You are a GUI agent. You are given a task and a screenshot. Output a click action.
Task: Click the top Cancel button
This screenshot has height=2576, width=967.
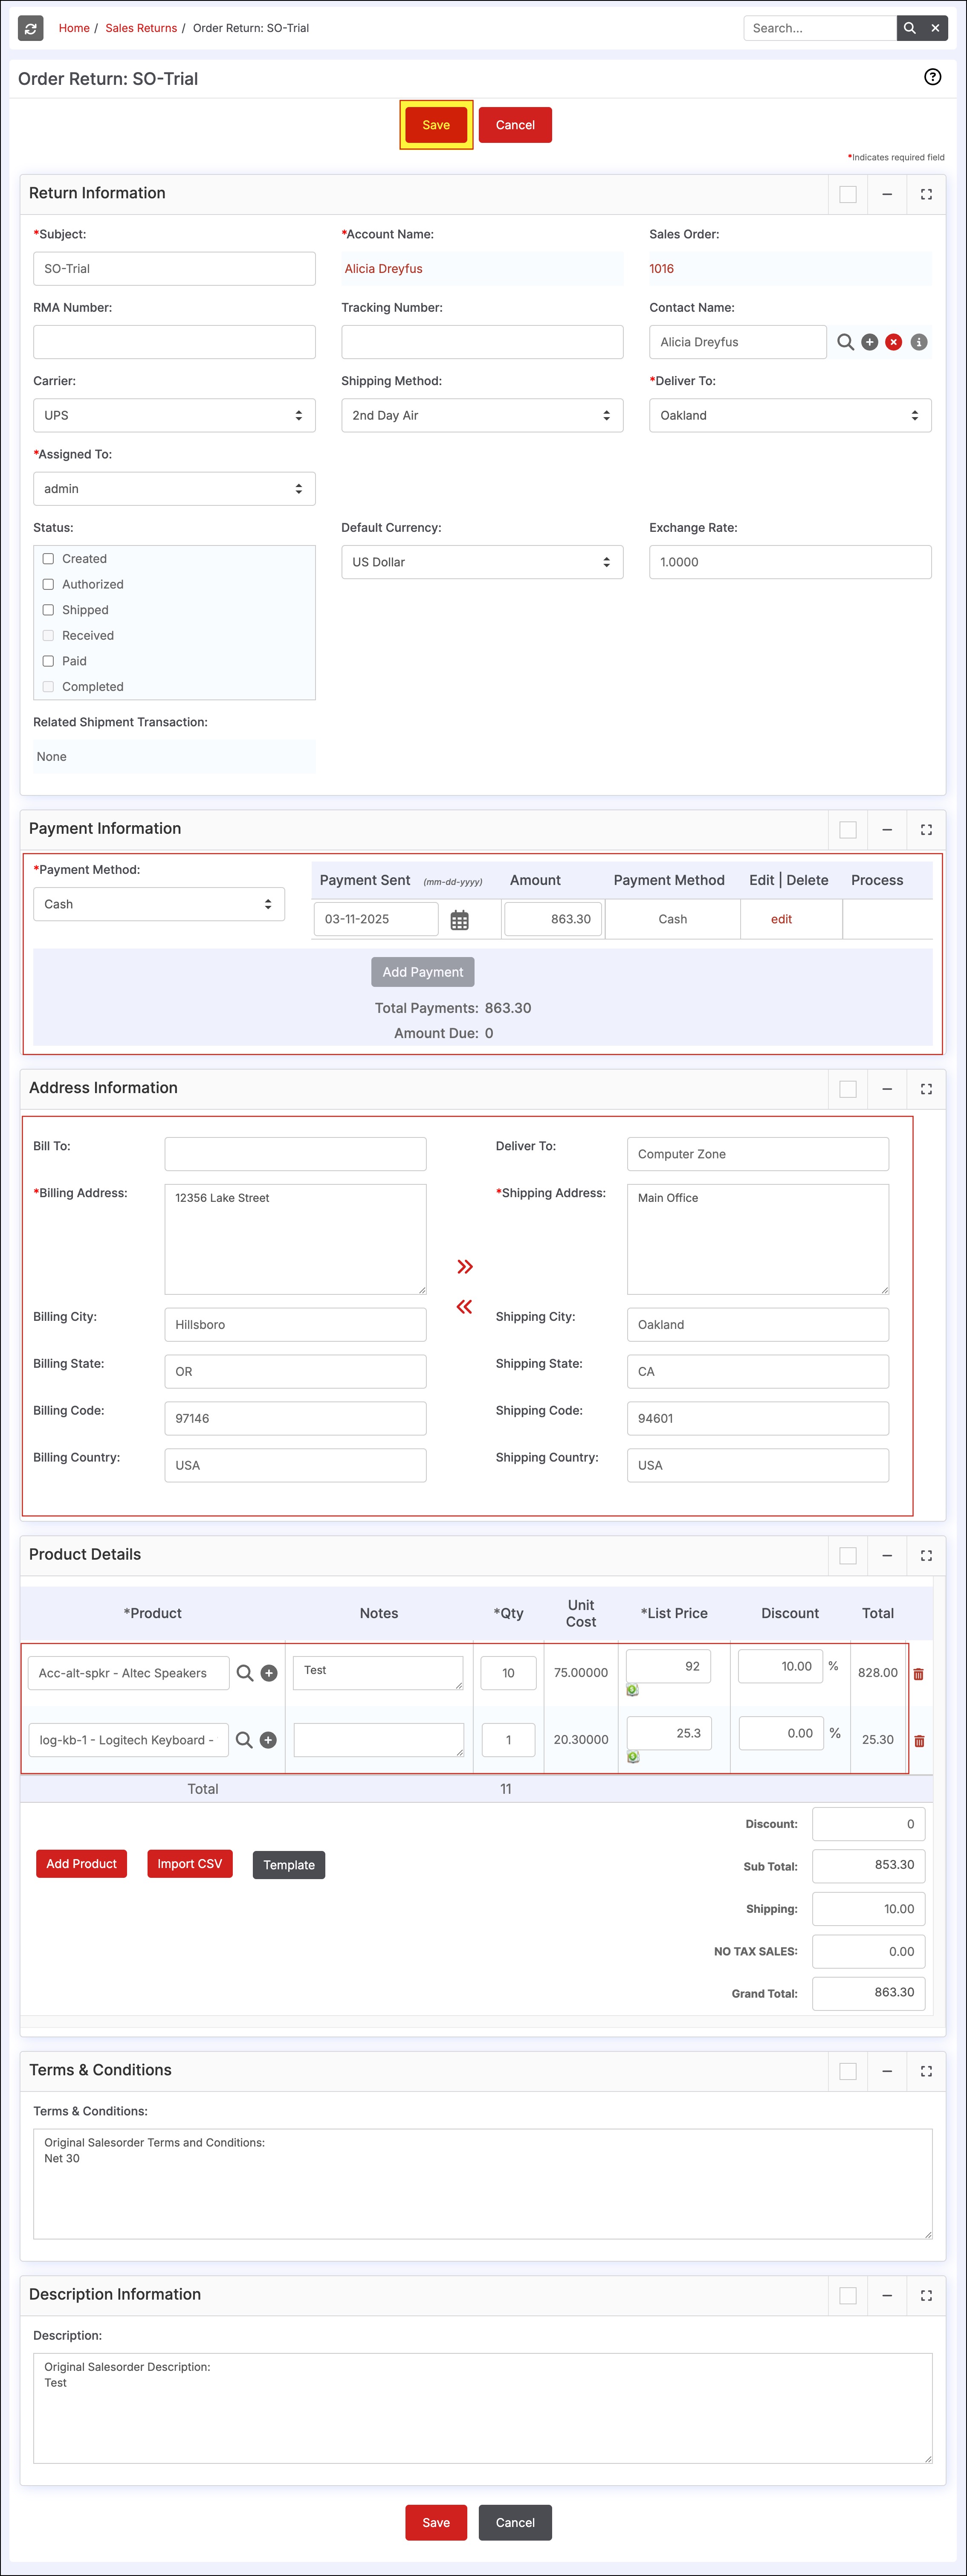pyautogui.click(x=515, y=125)
